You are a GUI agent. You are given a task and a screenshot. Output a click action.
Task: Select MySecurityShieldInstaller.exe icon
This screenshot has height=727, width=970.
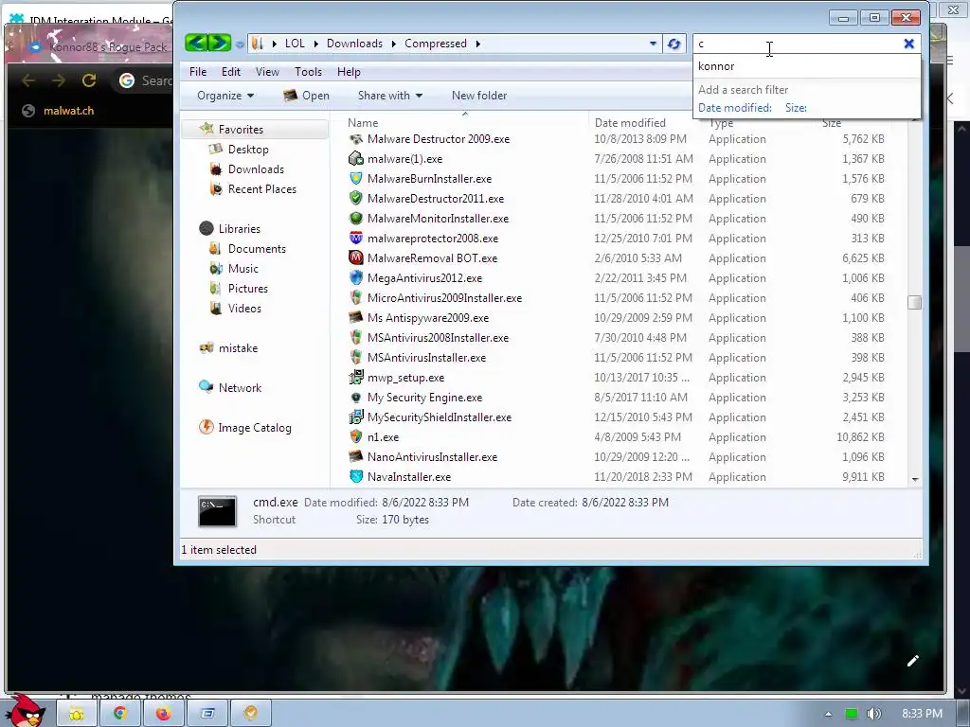coord(356,417)
